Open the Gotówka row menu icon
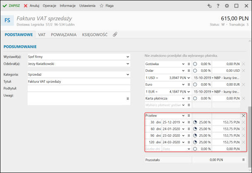252x173 pixels. click(x=189, y=64)
